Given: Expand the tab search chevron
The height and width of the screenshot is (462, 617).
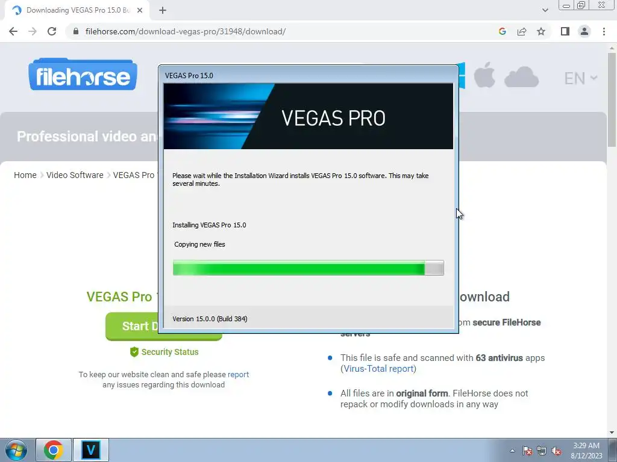Looking at the screenshot, I should coord(545,10).
